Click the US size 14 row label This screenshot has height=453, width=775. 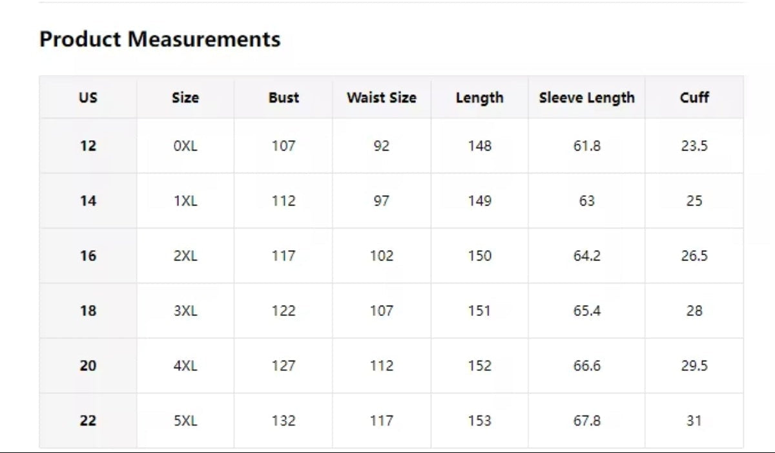(x=88, y=201)
